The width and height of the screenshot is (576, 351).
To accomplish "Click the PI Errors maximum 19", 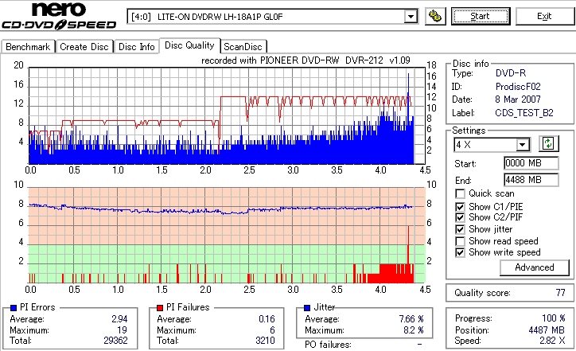I will [x=122, y=330].
